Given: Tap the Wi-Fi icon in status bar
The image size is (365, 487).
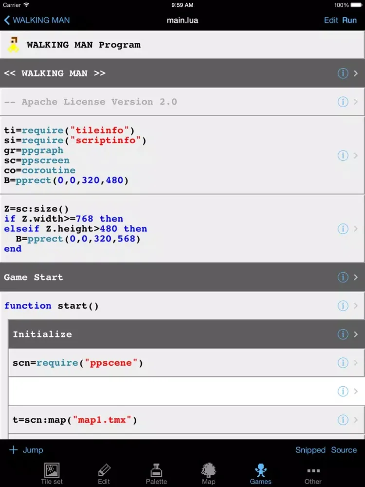Looking at the screenshot, I should click(26, 5).
